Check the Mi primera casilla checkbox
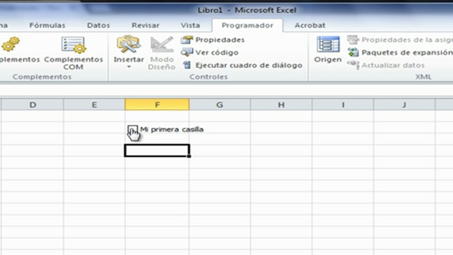The image size is (453, 255). (131, 130)
